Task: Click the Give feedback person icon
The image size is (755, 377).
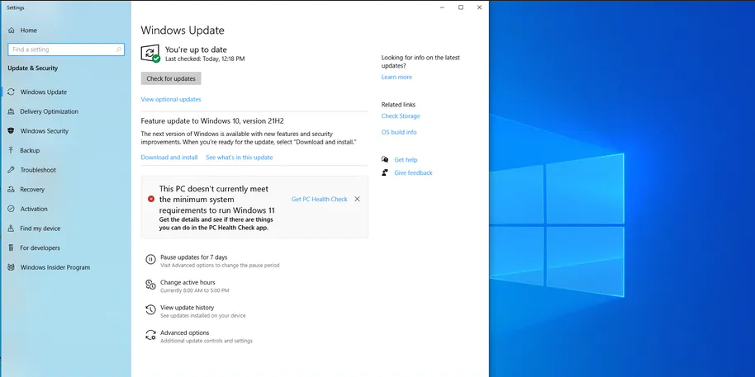Action: (385, 172)
